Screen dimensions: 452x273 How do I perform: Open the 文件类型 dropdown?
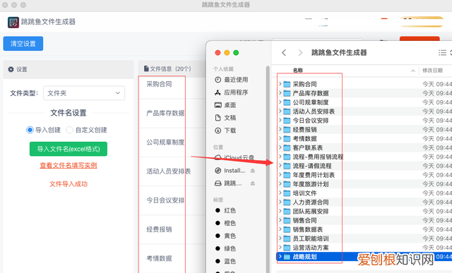(x=84, y=93)
